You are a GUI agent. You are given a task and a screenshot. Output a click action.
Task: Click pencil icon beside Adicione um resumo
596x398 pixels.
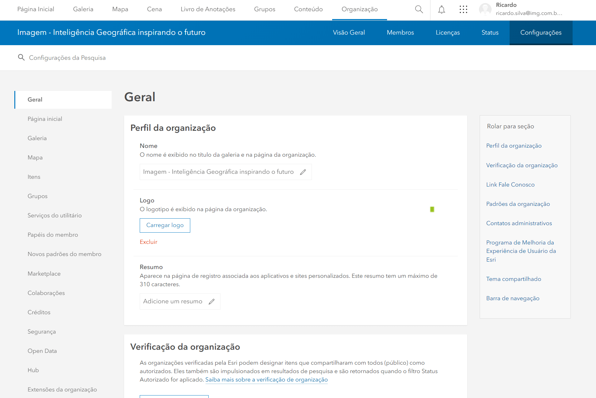[x=211, y=301]
